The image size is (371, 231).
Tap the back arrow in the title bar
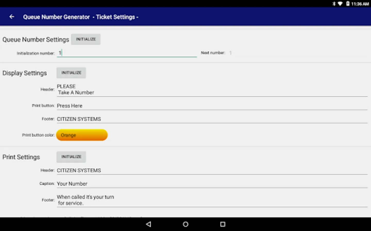click(12, 17)
